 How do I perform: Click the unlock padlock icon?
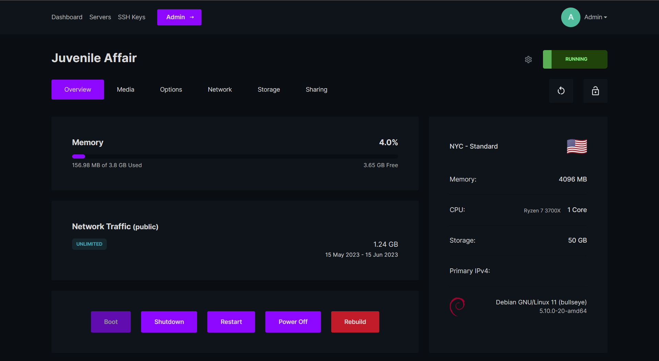tap(595, 91)
